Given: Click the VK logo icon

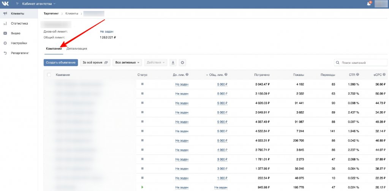Looking at the screenshot, I should 5,4.
